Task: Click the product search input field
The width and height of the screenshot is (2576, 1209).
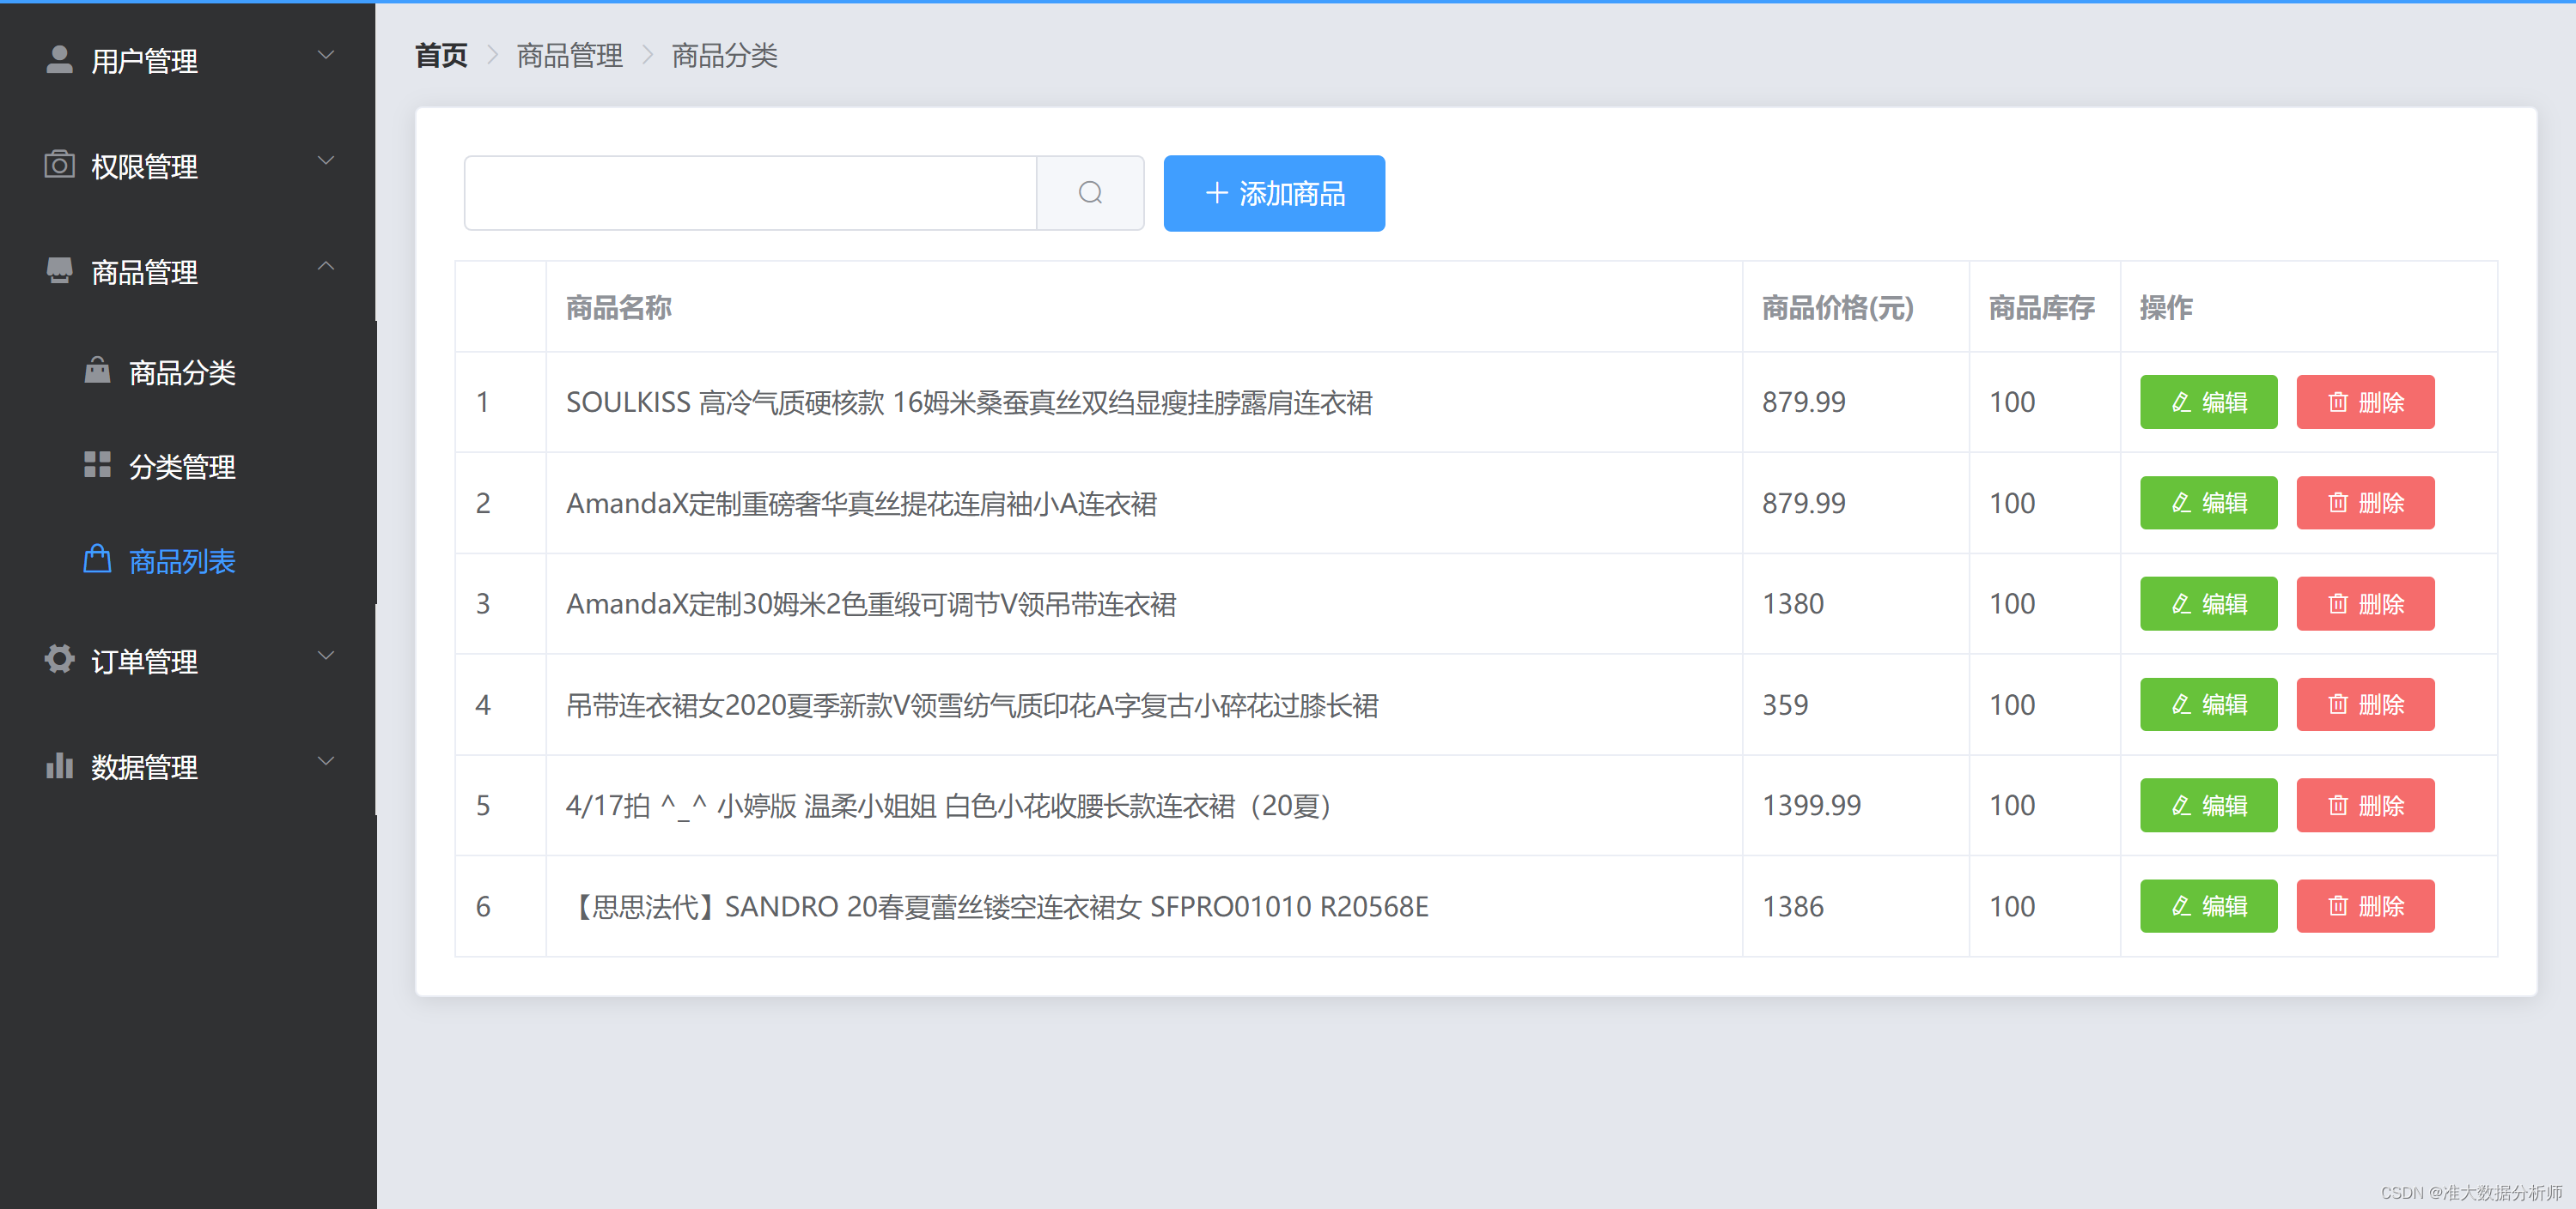Action: [750, 193]
